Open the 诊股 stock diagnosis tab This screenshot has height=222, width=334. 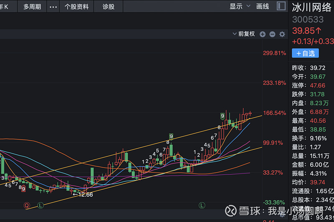(x=109, y=7)
